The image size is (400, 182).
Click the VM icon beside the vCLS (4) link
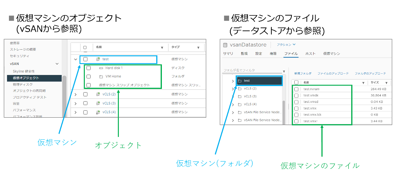tap(98, 112)
